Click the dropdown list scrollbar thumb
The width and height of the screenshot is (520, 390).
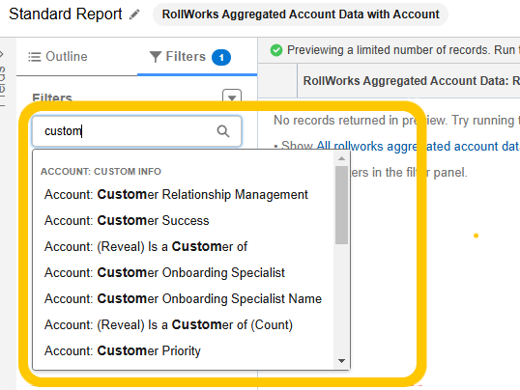tap(341, 205)
